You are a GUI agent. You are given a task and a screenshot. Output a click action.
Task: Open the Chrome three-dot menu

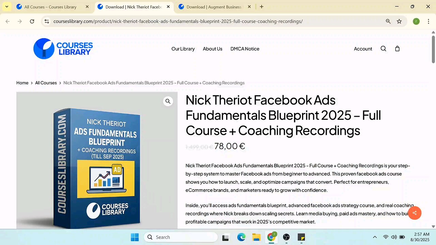[x=428, y=21]
